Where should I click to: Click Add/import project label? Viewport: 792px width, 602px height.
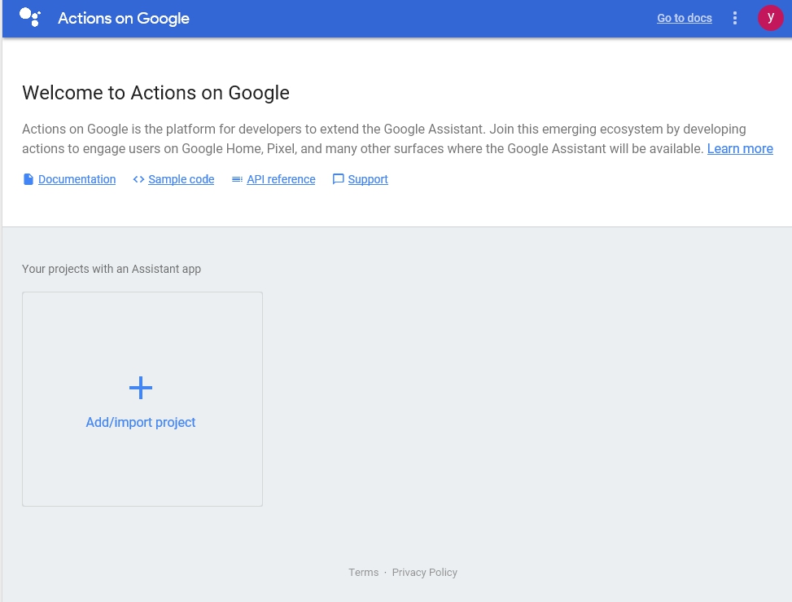click(141, 422)
